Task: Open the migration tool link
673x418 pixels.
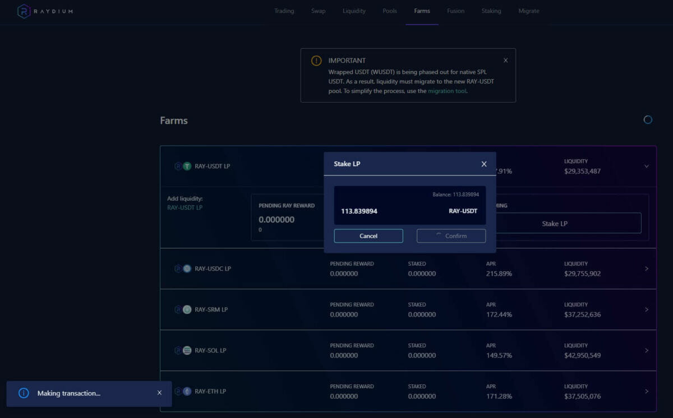Action: [x=446, y=91]
